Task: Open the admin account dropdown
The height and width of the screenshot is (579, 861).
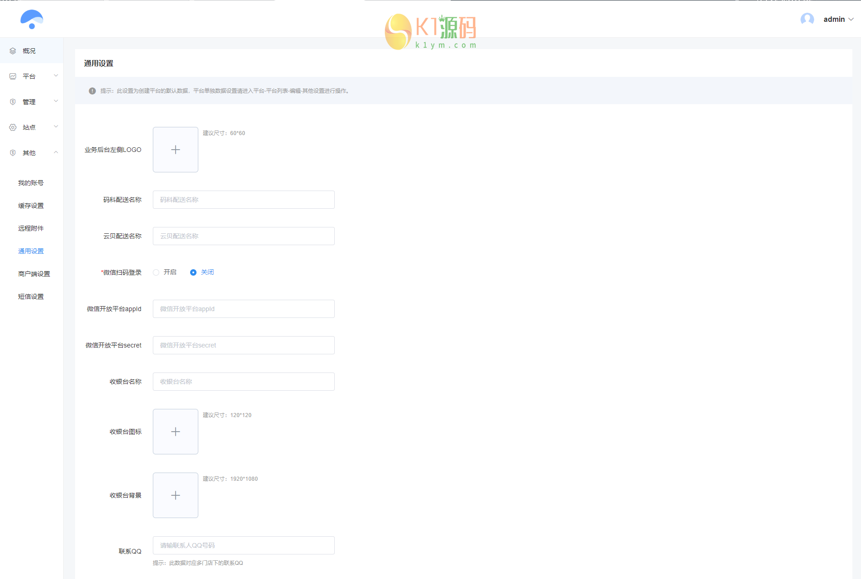Action: click(x=838, y=19)
